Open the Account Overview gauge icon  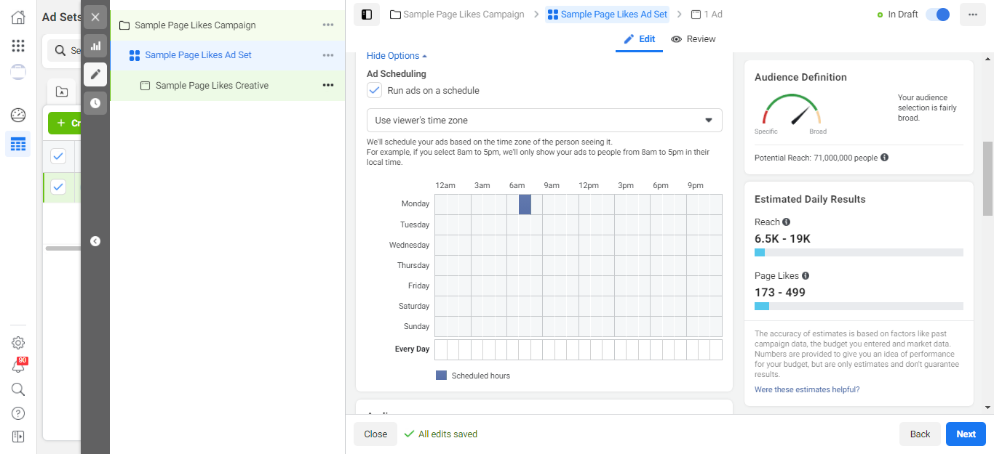pyautogui.click(x=18, y=115)
